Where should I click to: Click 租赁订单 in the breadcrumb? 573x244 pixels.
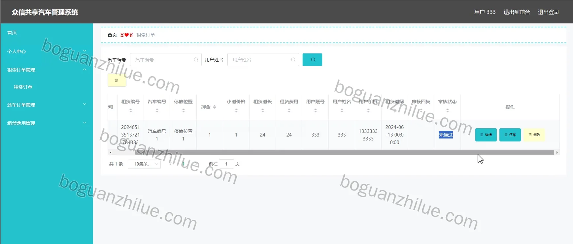pyautogui.click(x=146, y=35)
